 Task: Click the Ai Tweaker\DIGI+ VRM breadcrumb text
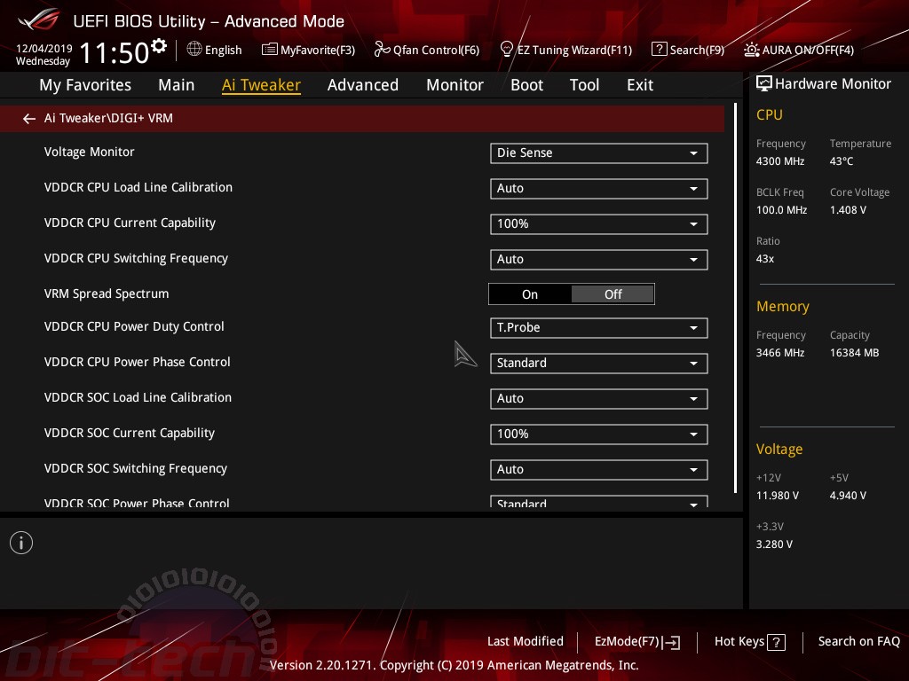tap(108, 118)
